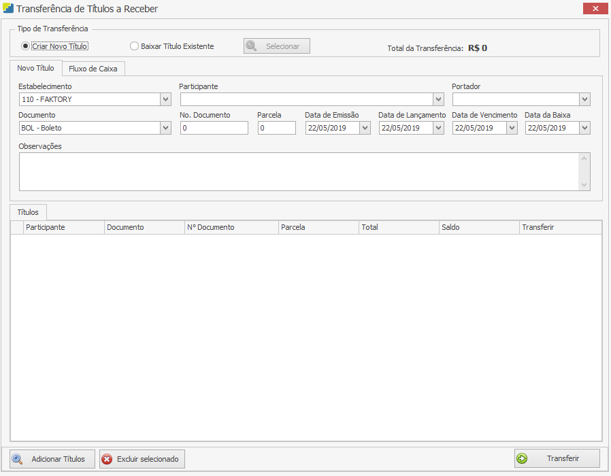Click inside the No. Documento field

tap(214, 128)
